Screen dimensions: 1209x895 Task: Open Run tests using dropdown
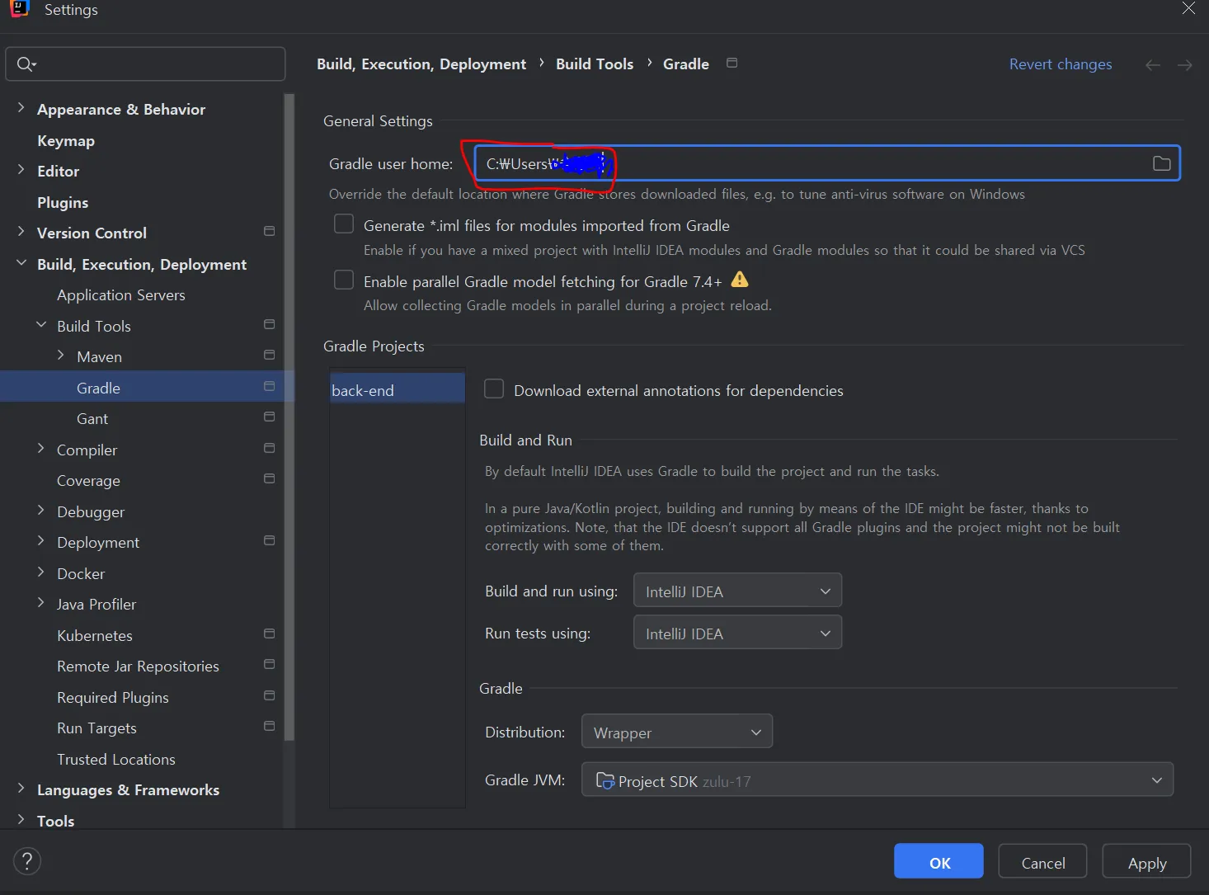(737, 633)
